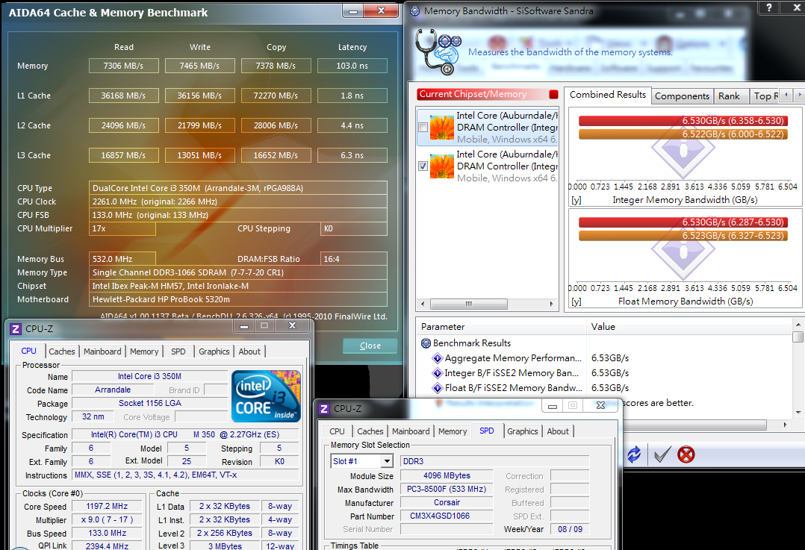
Task: Click the Sandra refresh arrows icon
Action: point(634,454)
